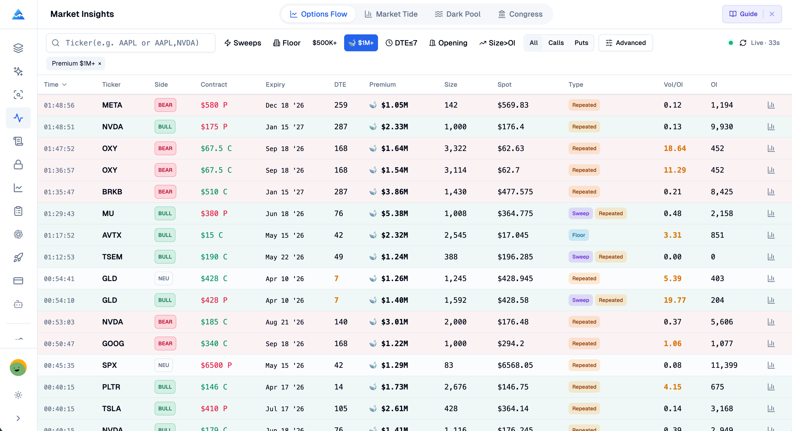Viewport: 792px width, 431px height.
Task: Open the Advanced filters panel
Action: click(x=625, y=43)
